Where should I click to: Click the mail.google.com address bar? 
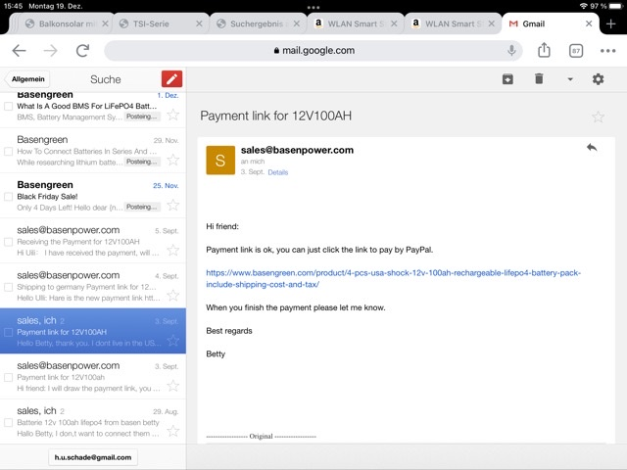(313, 51)
